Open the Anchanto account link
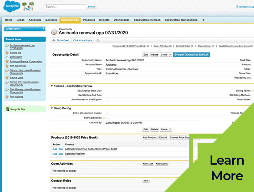This screenshot has height=192, width=254. 111,65
